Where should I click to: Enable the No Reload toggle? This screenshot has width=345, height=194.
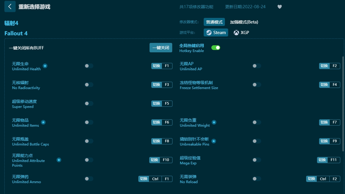point(257,179)
